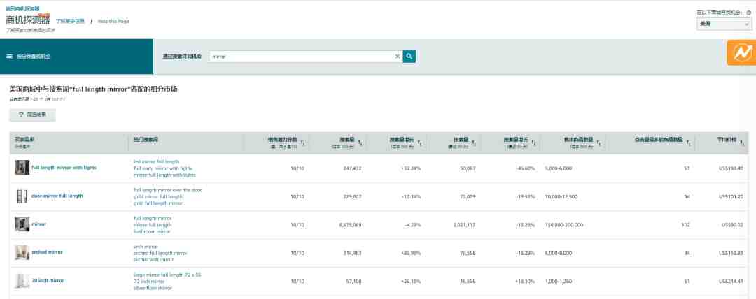Click search volume value 247,432
This screenshot has height=299, width=756.
click(352, 168)
